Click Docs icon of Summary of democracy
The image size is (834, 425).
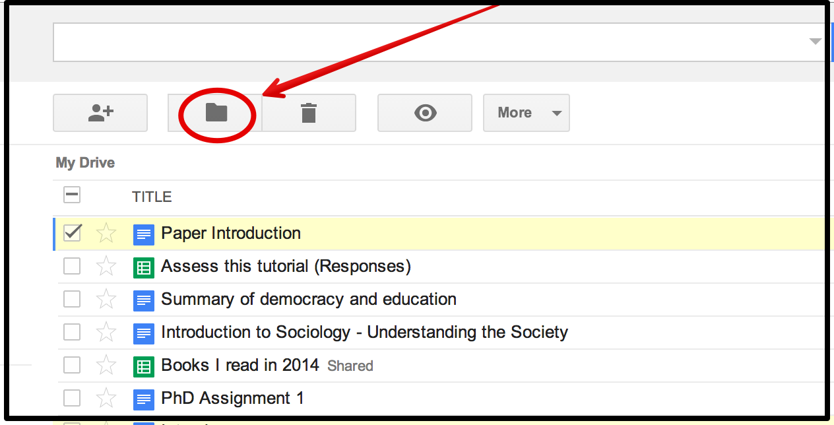(x=144, y=300)
